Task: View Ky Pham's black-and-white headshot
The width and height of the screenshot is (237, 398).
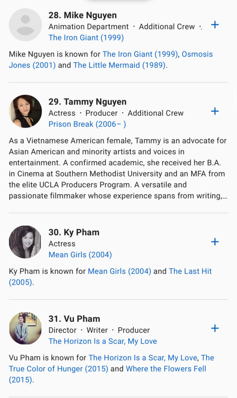Action: pos(25,242)
